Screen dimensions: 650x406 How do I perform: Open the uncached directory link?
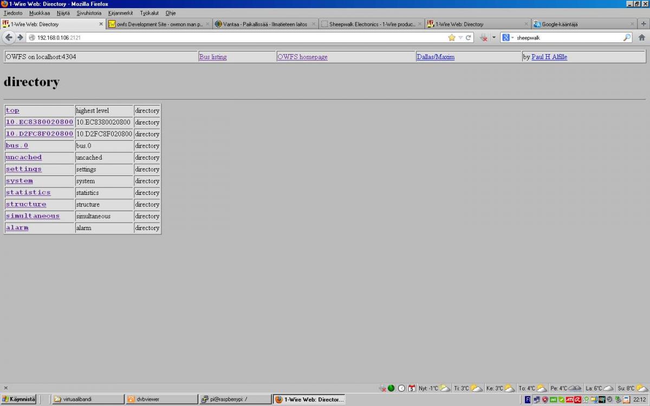pos(24,158)
